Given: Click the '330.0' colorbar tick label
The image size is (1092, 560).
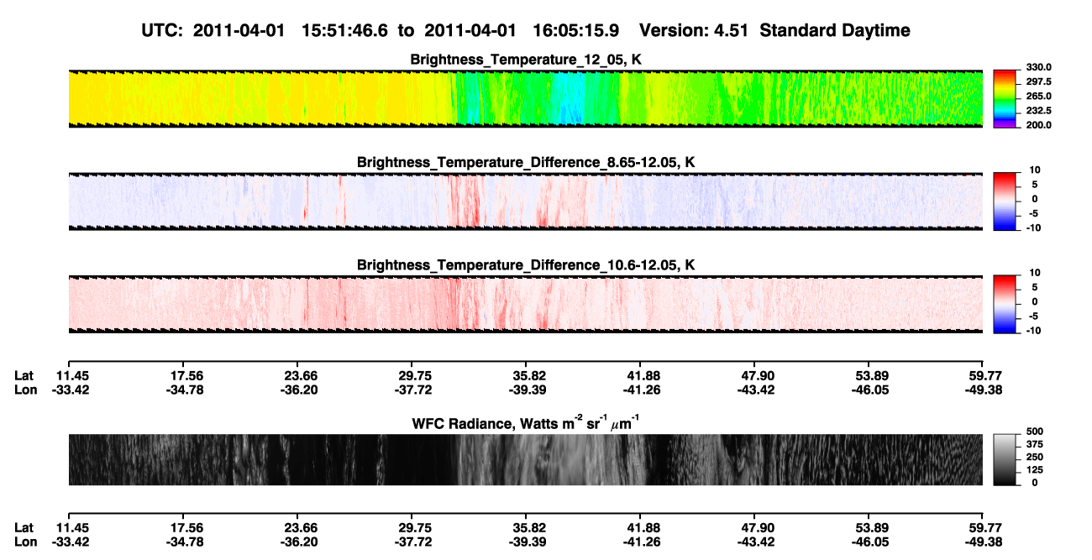Looking at the screenshot, I should point(1039,67).
